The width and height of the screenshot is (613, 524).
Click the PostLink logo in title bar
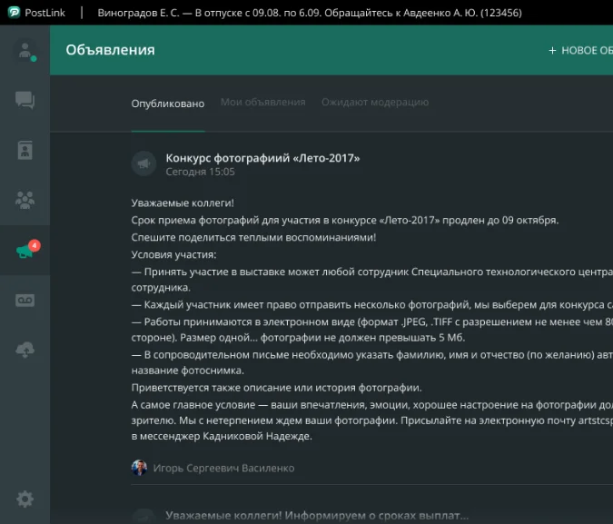(x=15, y=13)
